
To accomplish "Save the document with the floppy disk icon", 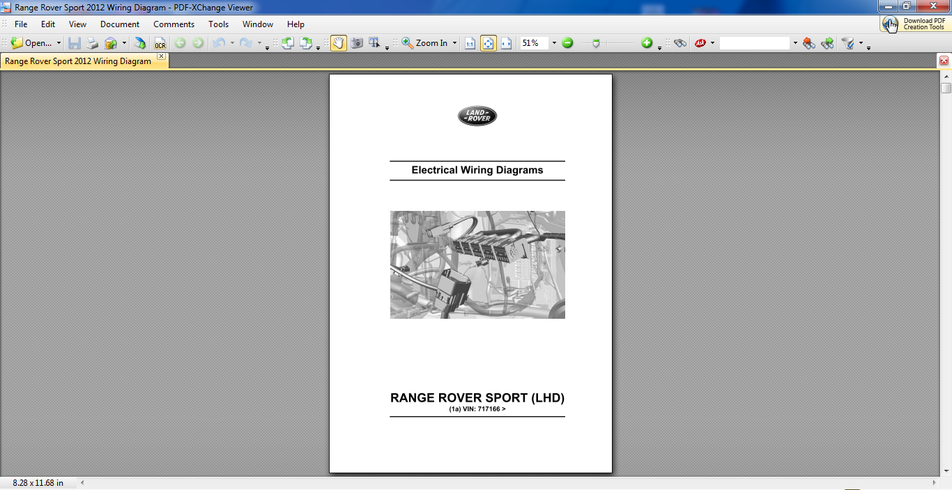I will [x=75, y=43].
